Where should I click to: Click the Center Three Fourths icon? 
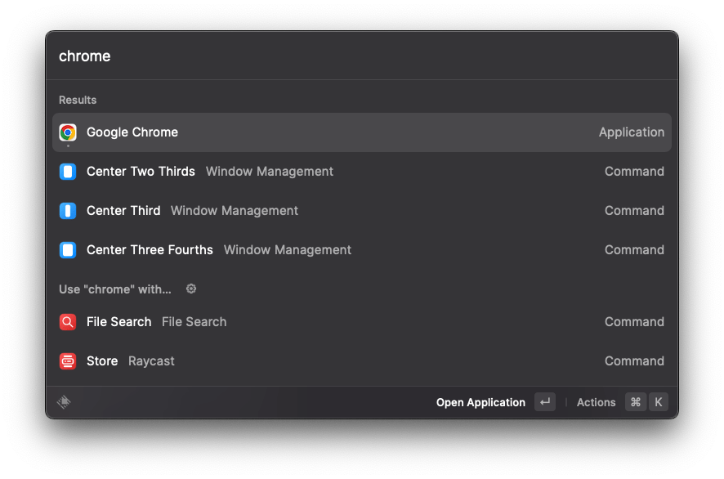(68, 250)
